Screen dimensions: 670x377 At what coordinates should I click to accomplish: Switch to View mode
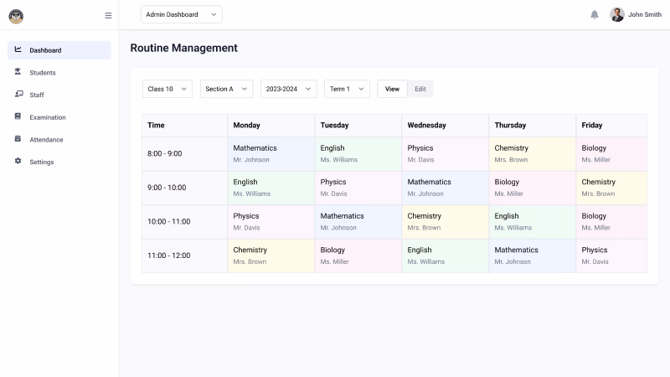[x=392, y=89]
